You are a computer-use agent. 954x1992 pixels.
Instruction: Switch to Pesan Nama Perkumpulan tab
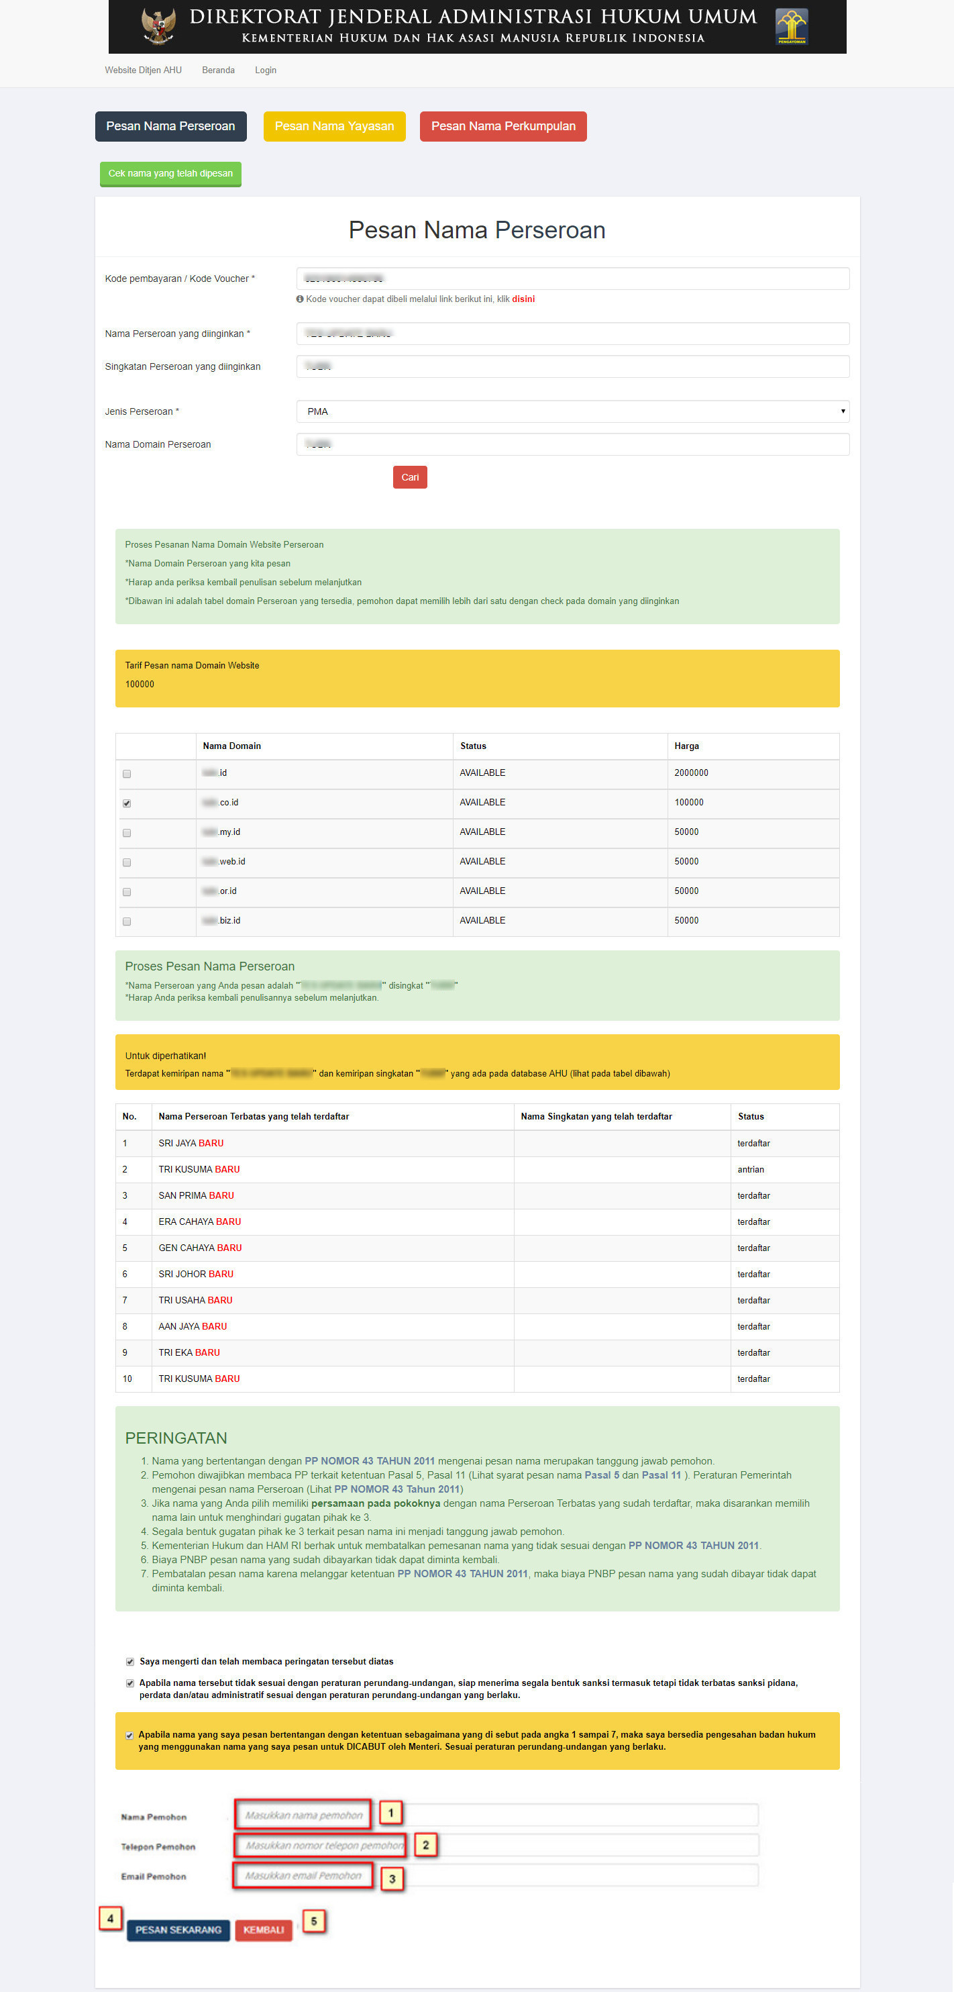(x=502, y=127)
